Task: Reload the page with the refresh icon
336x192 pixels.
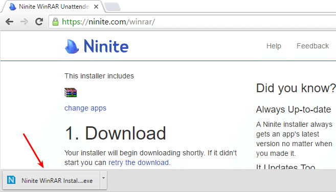Action: (39, 21)
